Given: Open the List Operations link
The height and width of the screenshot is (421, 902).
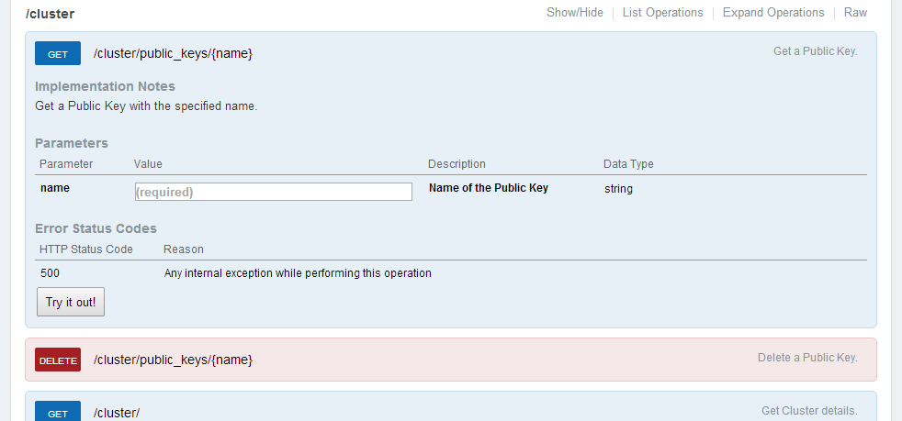Looking at the screenshot, I should pos(662,13).
